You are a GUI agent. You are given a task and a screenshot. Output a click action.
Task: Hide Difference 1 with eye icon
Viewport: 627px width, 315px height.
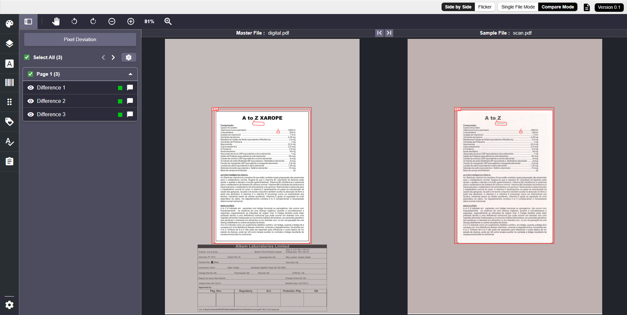coord(31,87)
